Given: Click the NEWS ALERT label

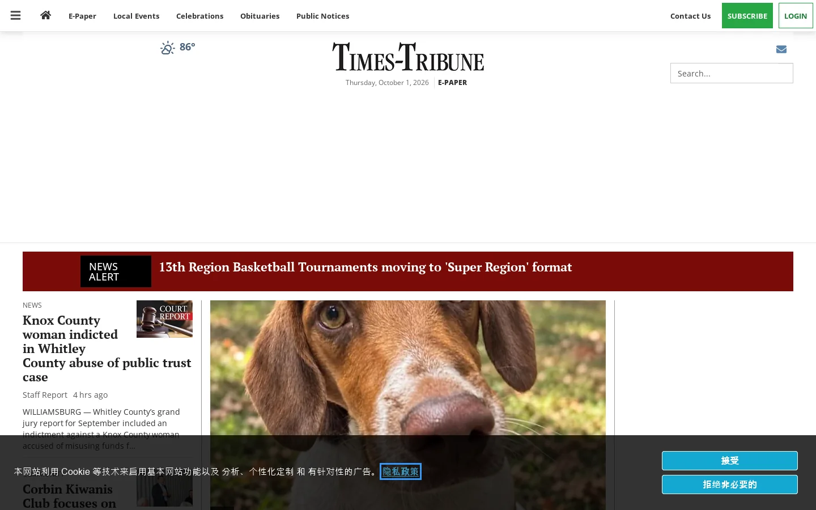Looking at the screenshot, I should point(116,271).
